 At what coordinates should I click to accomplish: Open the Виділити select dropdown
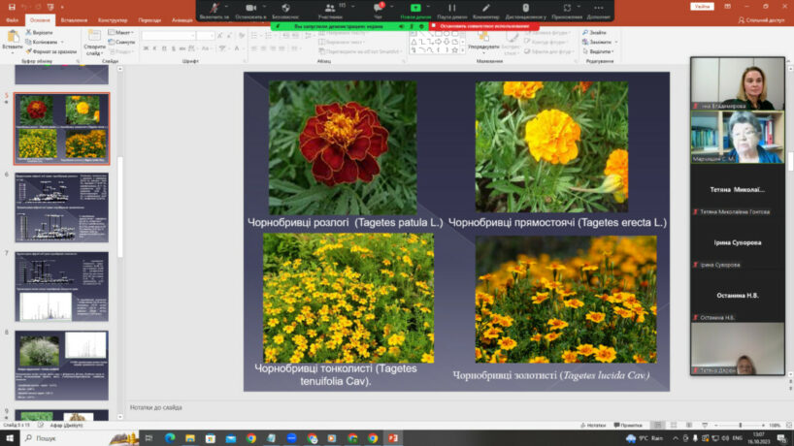pyautogui.click(x=599, y=51)
